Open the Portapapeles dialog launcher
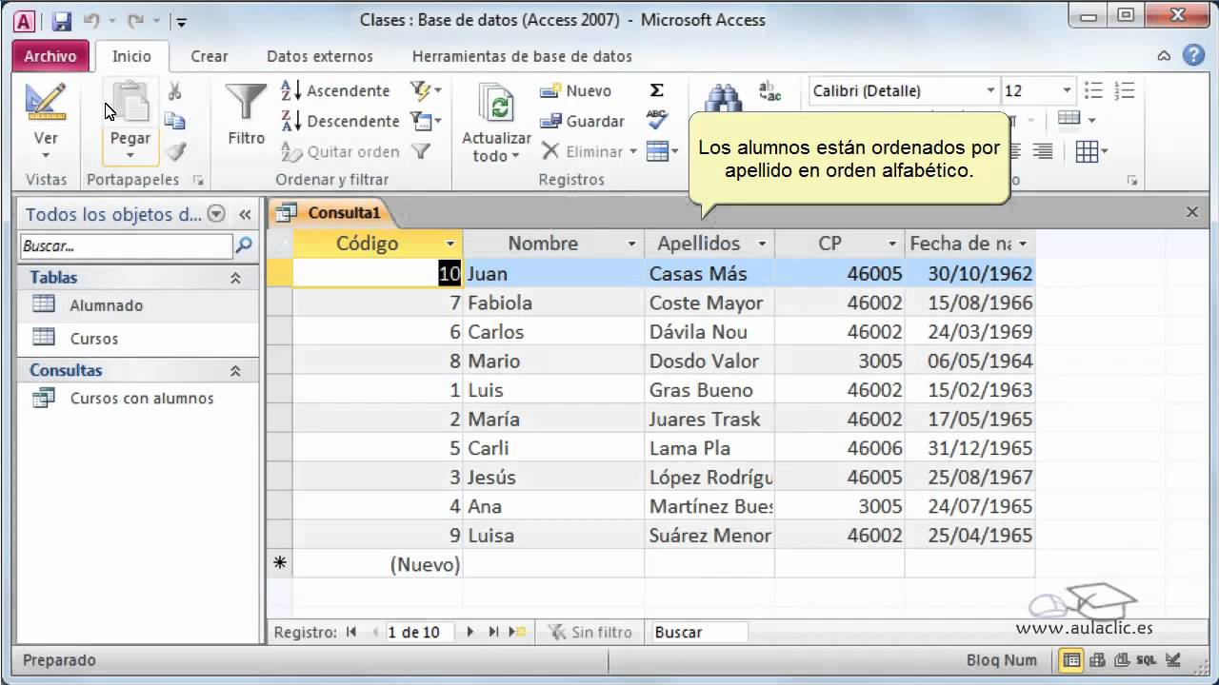Image resolution: width=1219 pixels, height=685 pixels. (x=198, y=180)
